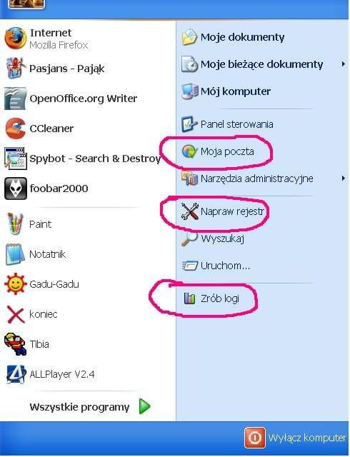Click the red X koniec icon

tap(16, 314)
